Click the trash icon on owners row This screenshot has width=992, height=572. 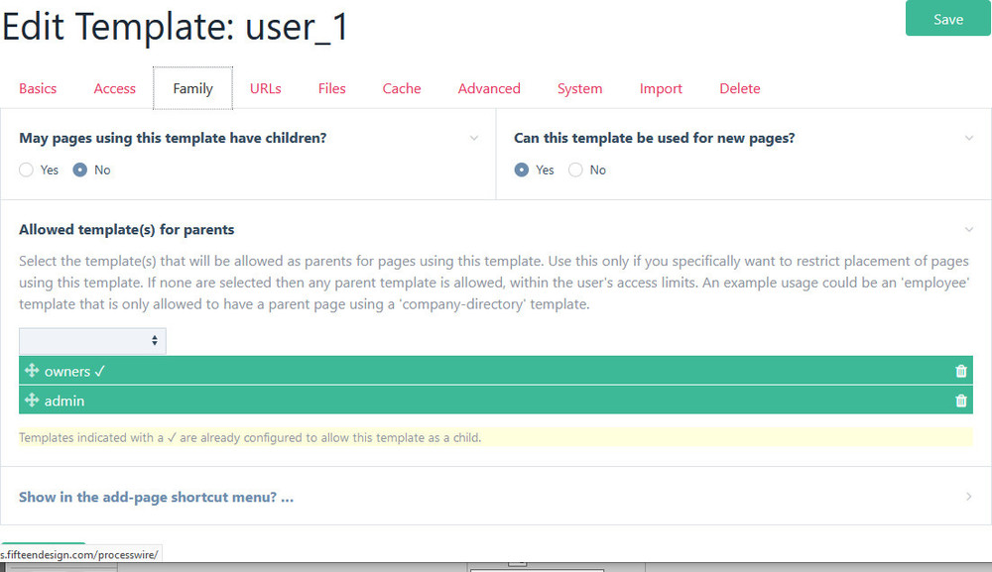960,371
